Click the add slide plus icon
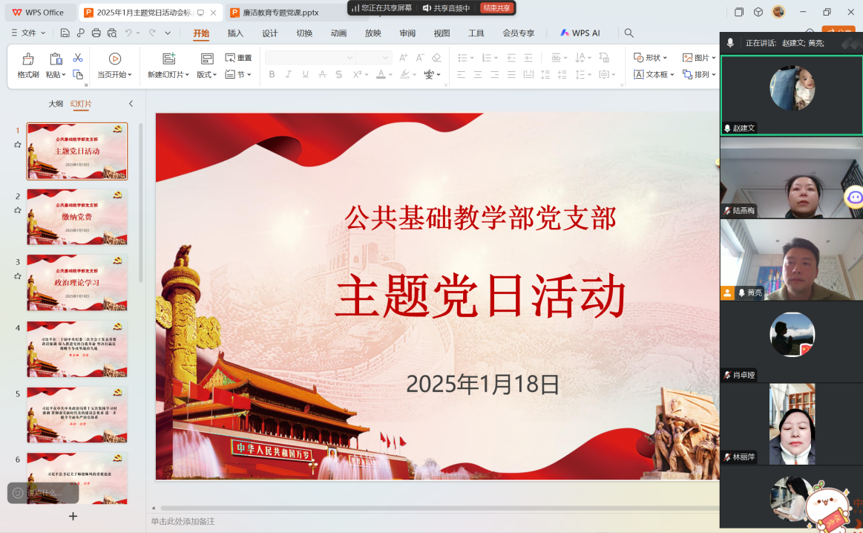The width and height of the screenshot is (863, 533). [x=73, y=517]
